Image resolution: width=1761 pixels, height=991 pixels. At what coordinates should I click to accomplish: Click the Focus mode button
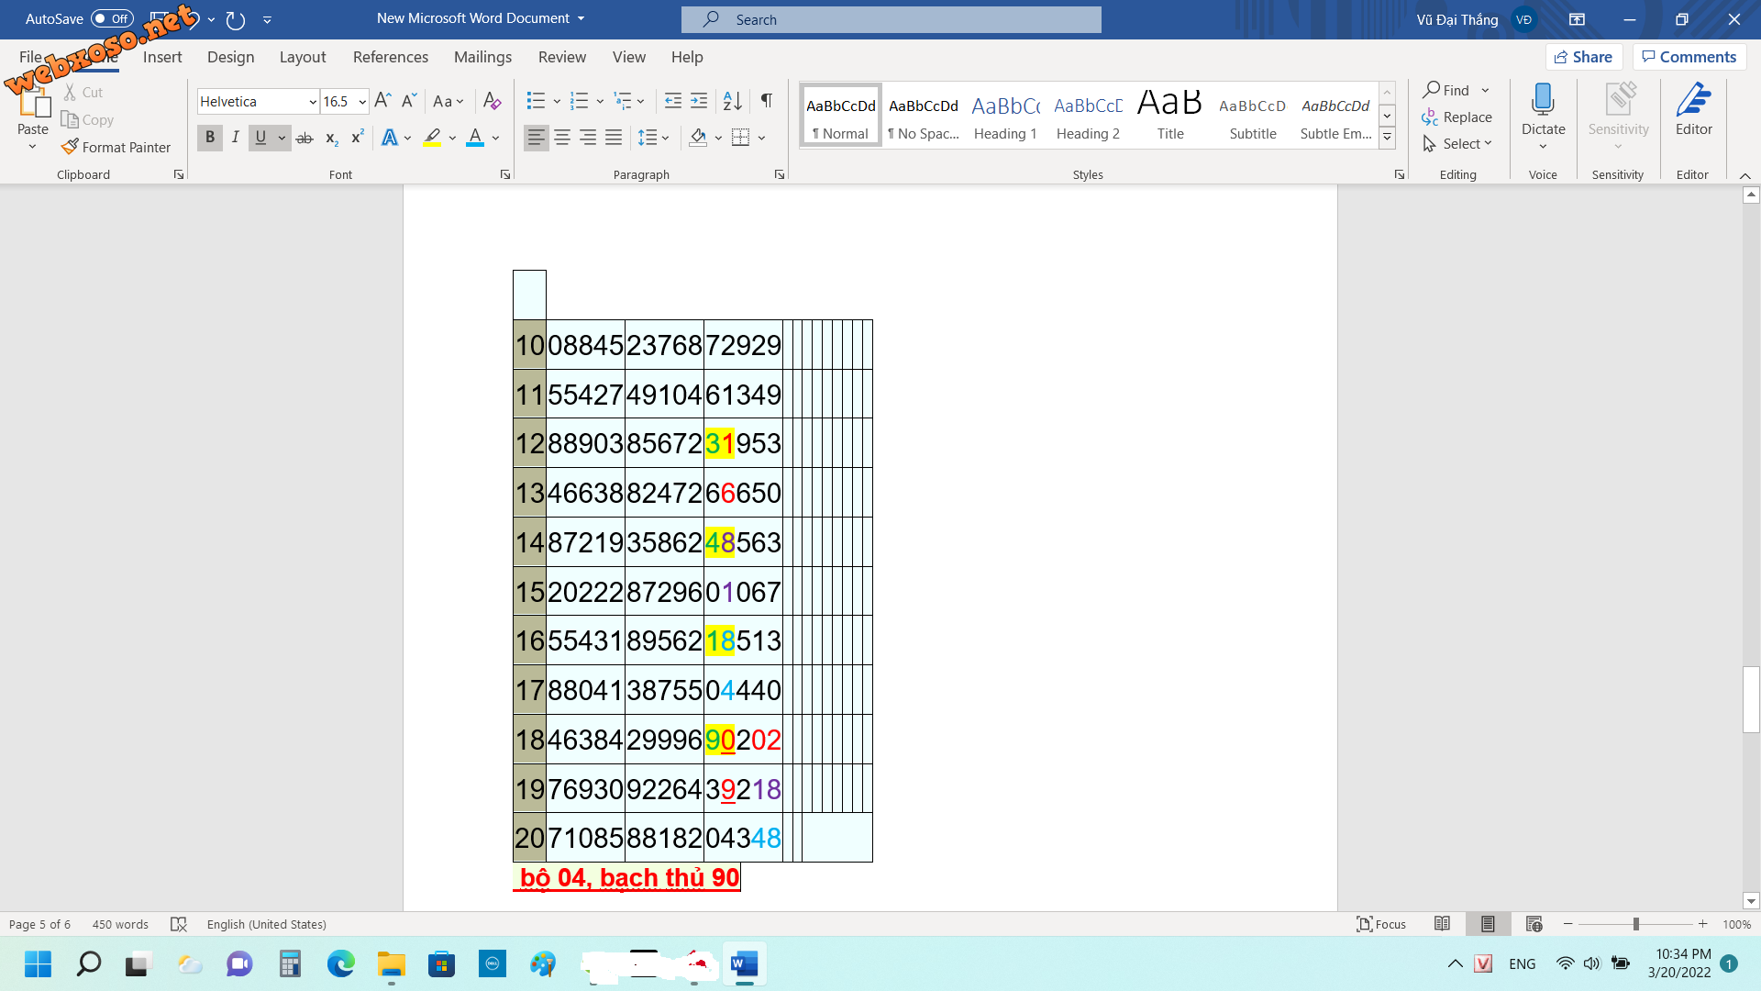[1381, 924]
